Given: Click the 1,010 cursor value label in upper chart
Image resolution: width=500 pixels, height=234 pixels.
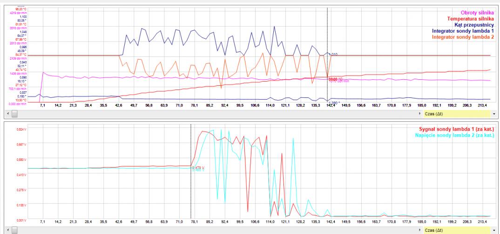Looking at the screenshot, I should click(x=334, y=55).
